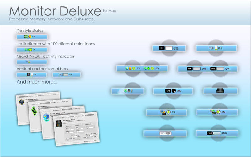The image size is (251, 157).
Task: Click the green download arrow in the dual network widget
Action: tap(148, 68)
